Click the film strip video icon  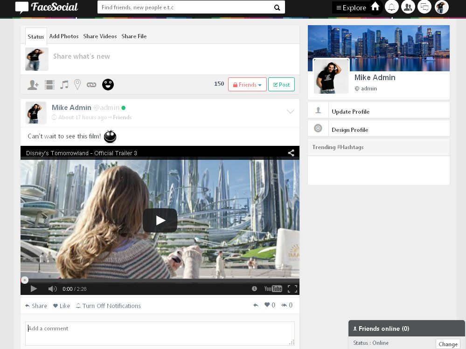coord(49,85)
